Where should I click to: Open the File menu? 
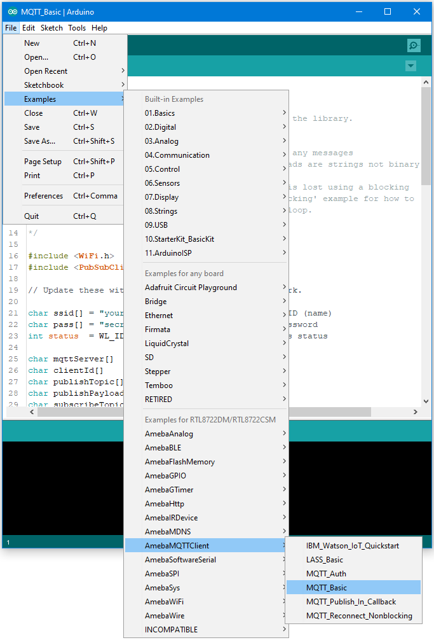(x=11, y=28)
